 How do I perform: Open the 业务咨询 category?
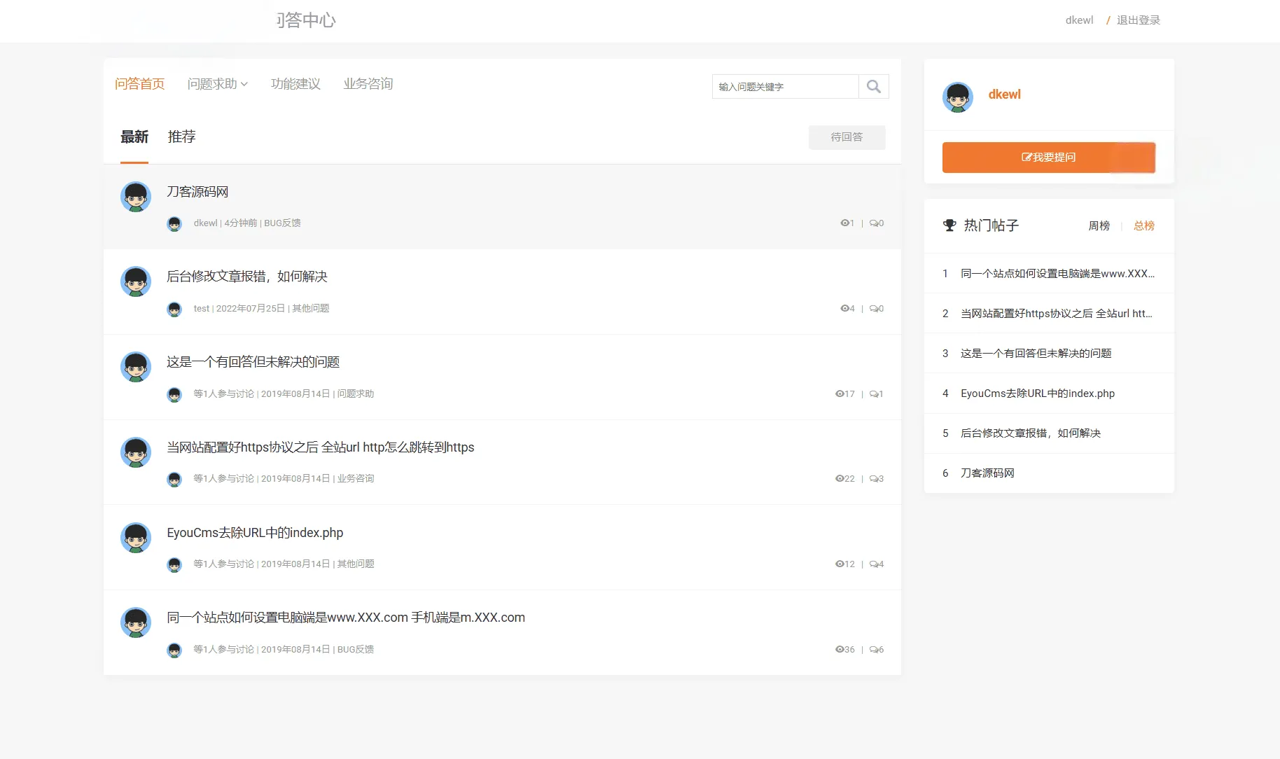click(368, 84)
